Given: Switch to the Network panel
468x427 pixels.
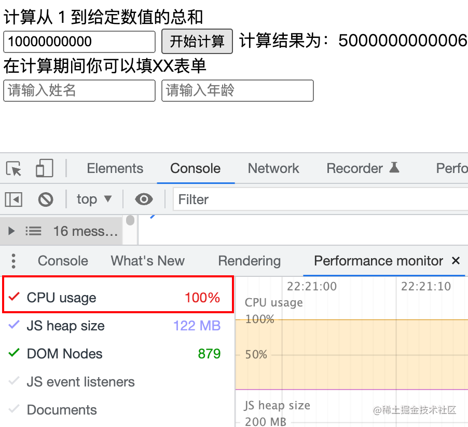Looking at the screenshot, I should coord(273,168).
